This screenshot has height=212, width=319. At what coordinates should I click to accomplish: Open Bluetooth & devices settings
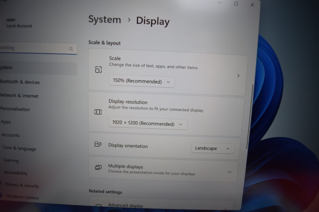coord(20,82)
